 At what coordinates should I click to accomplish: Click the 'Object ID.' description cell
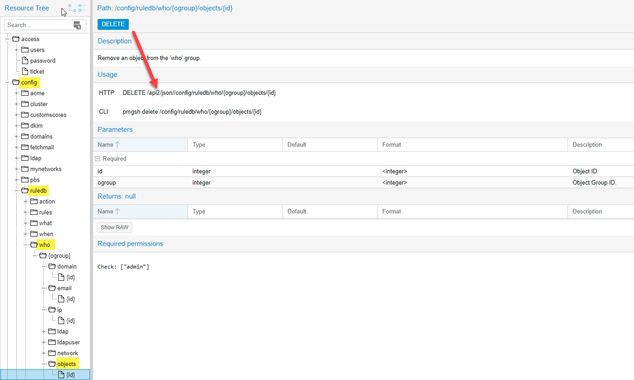585,171
